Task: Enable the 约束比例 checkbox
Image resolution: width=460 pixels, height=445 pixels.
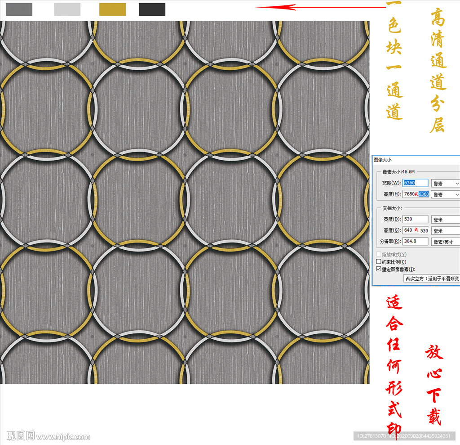Action: pyautogui.click(x=379, y=261)
